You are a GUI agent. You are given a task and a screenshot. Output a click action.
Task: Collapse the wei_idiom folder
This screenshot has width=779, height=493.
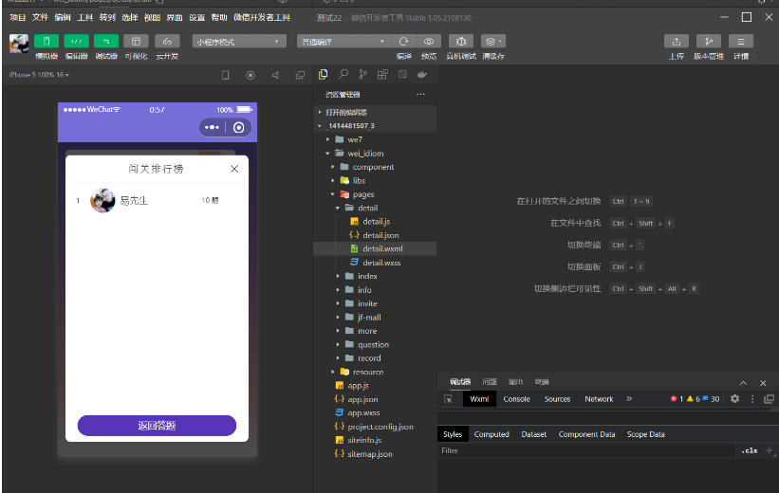(375, 154)
